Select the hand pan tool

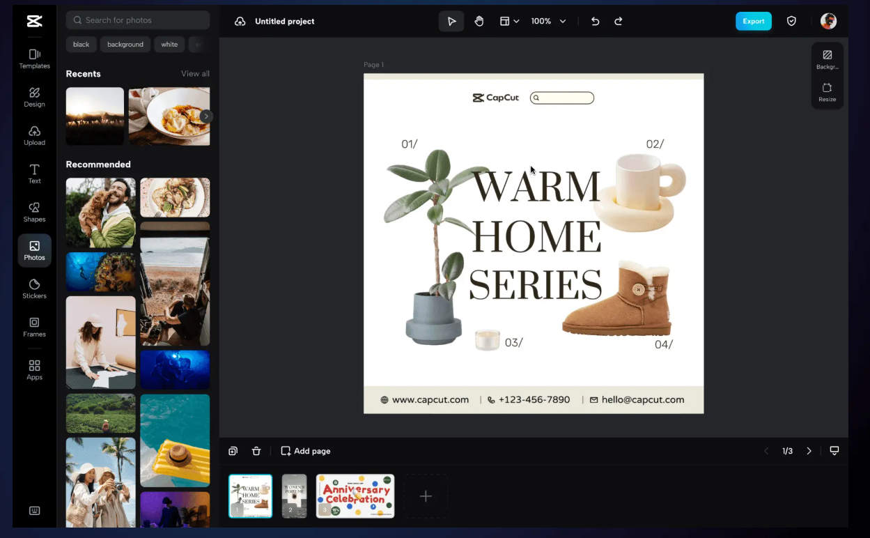click(479, 22)
